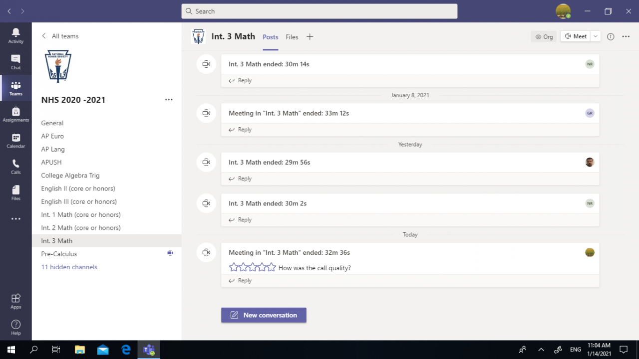Screen dimensions: 639x359
Task: Click the Meet button
Action: pos(576,36)
